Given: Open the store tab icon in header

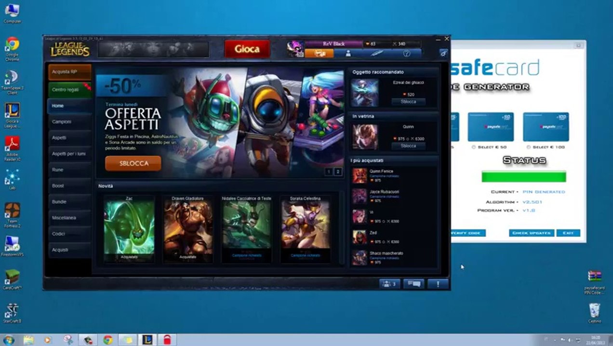Looking at the screenshot, I should pos(319,53).
